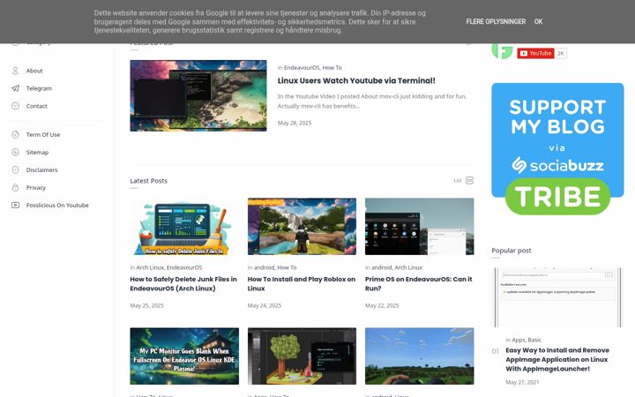Open 'How to Safely Delete Junk Files' post title
The width and height of the screenshot is (635, 397).
click(x=183, y=283)
